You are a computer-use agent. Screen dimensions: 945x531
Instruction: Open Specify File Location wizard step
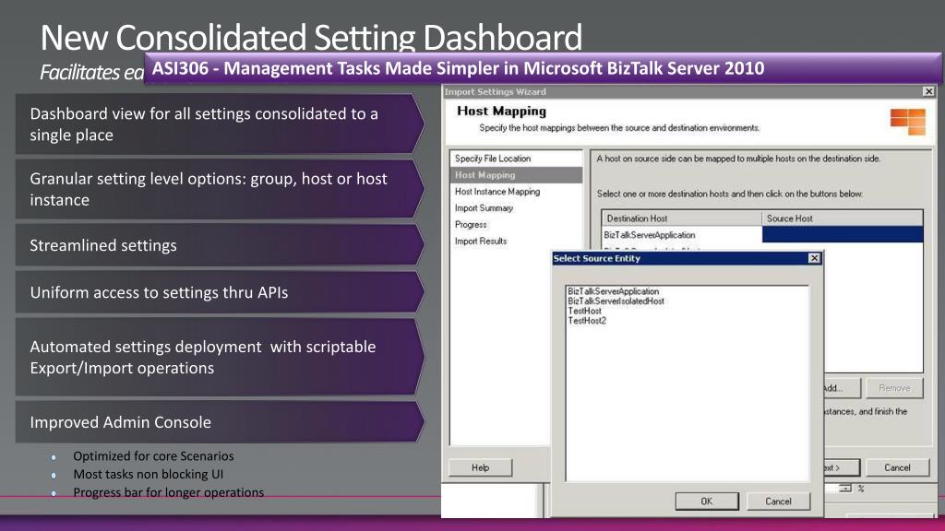tap(516, 159)
